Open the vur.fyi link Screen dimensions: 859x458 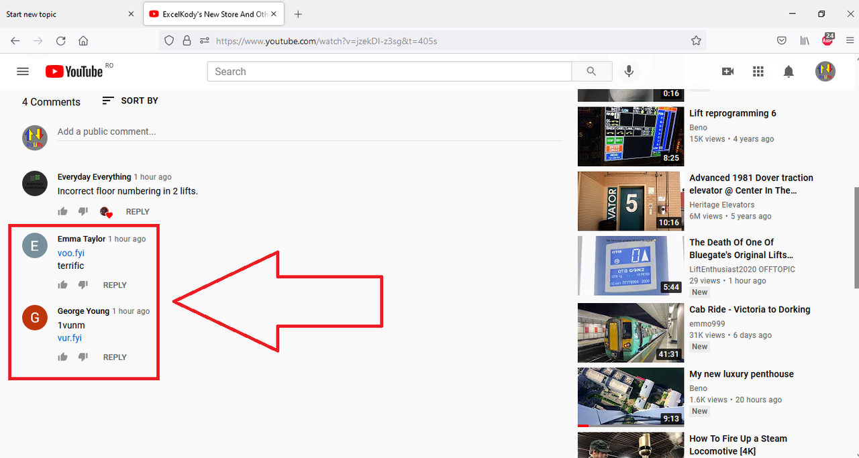point(70,338)
